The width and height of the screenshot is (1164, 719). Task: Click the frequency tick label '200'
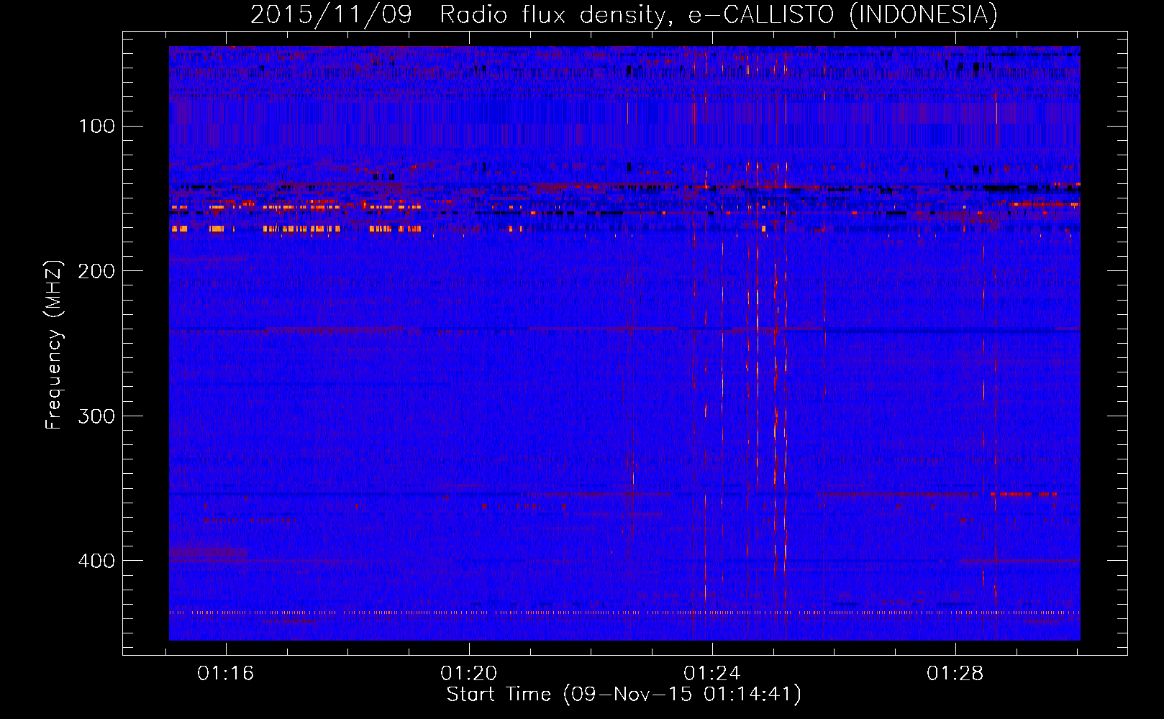coord(97,271)
